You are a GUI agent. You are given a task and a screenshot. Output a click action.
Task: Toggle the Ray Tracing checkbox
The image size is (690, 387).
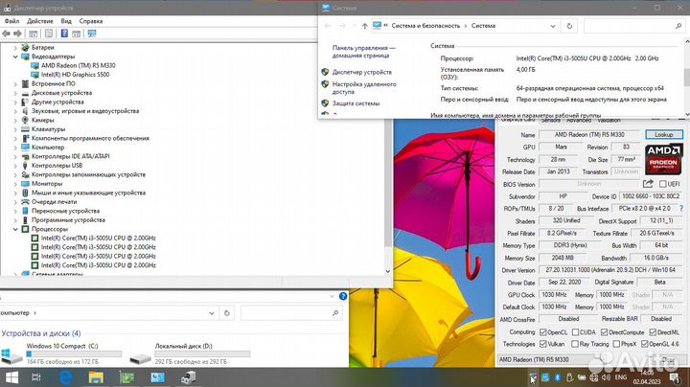click(x=575, y=344)
